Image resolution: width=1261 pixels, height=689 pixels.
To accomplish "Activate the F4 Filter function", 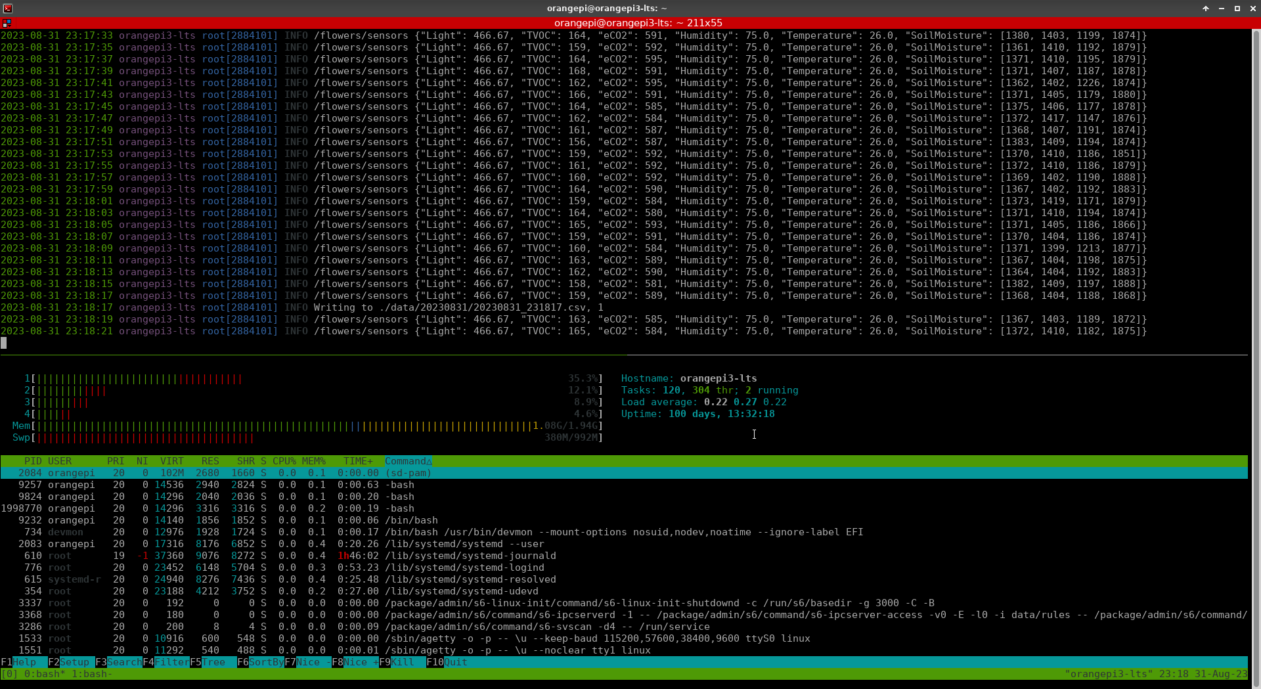I will (166, 662).
